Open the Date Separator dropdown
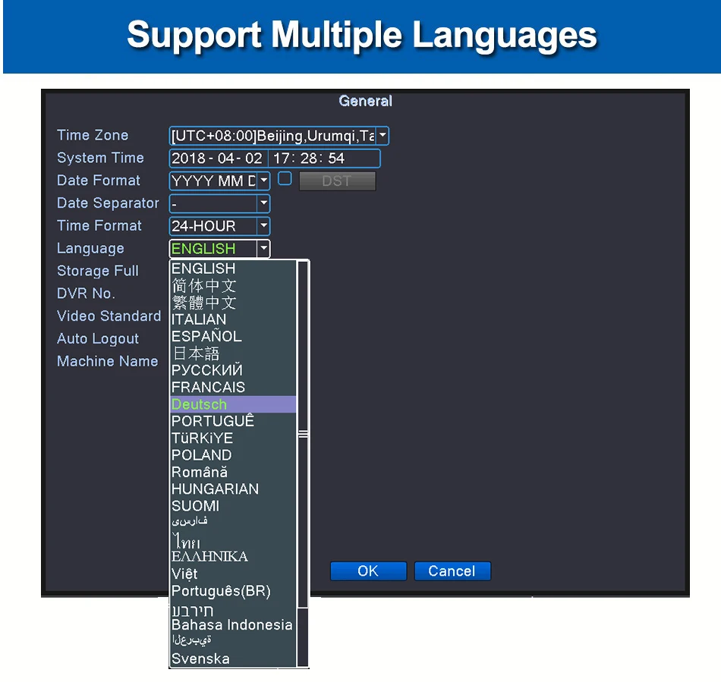 220,203
